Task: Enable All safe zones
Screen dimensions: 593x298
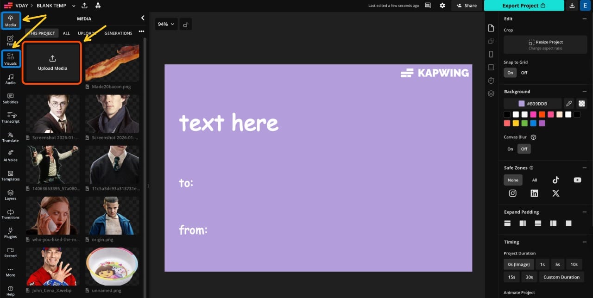Action: click(534, 180)
